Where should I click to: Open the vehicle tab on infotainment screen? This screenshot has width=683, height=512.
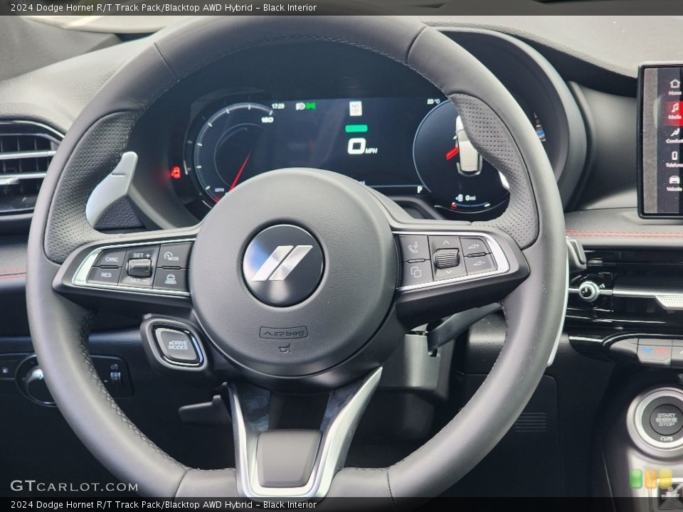coord(674,183)
